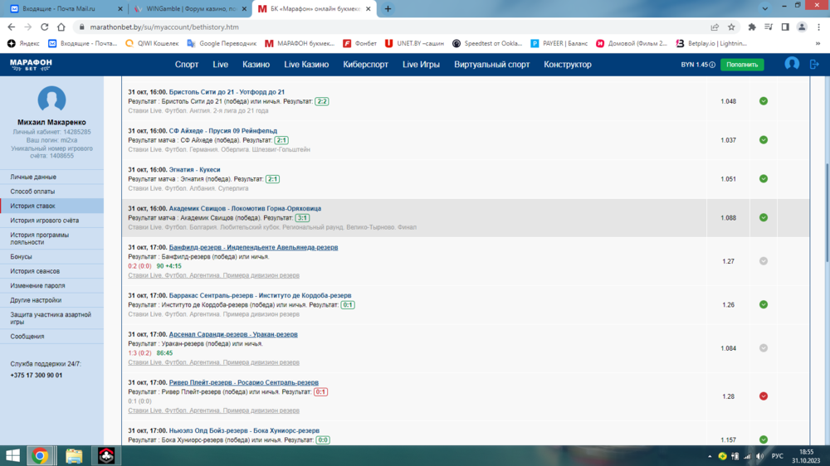Open the user profile icon in header
This screenshot has width=830, height=466.
(x=792, y=64)
